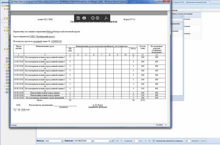Print the GU-11 form with printer icon
Screen dimensions: 220x145
coord(84,18)
